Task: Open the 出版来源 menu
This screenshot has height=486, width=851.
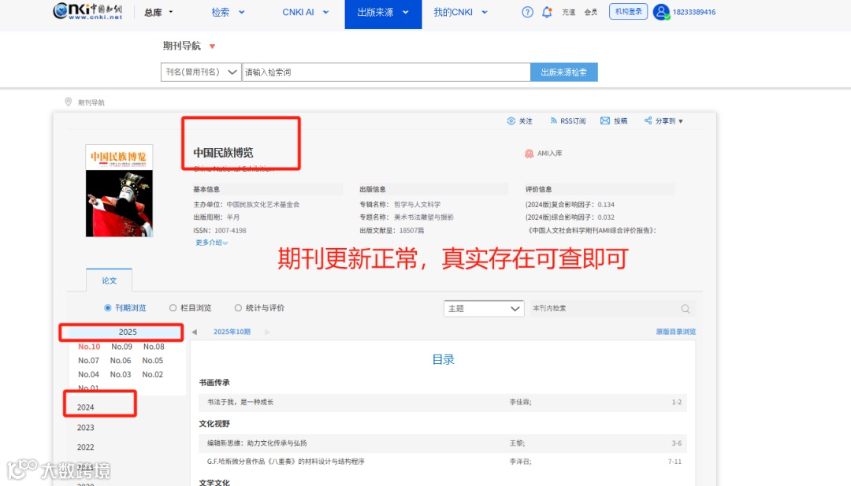Action: (383, 14)
